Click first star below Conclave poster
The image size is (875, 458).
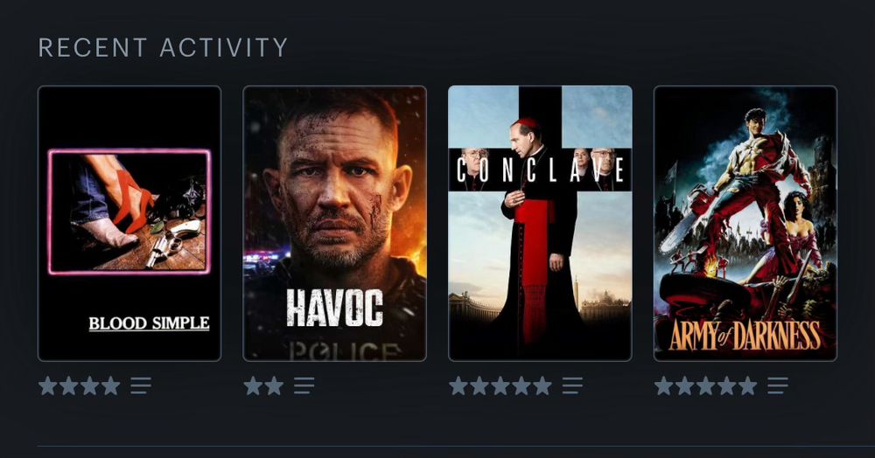pos(458,385)
